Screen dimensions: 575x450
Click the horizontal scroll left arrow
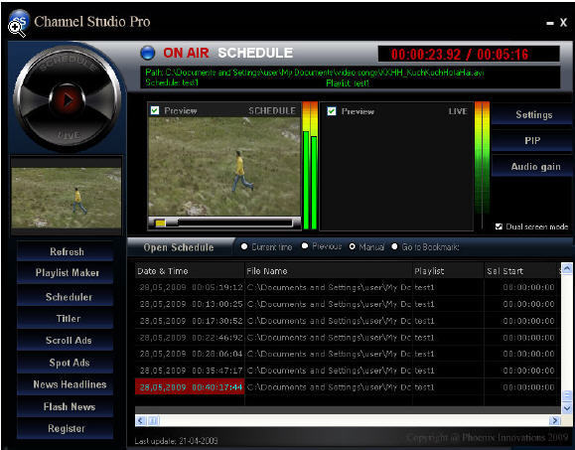tap(140, 420)
